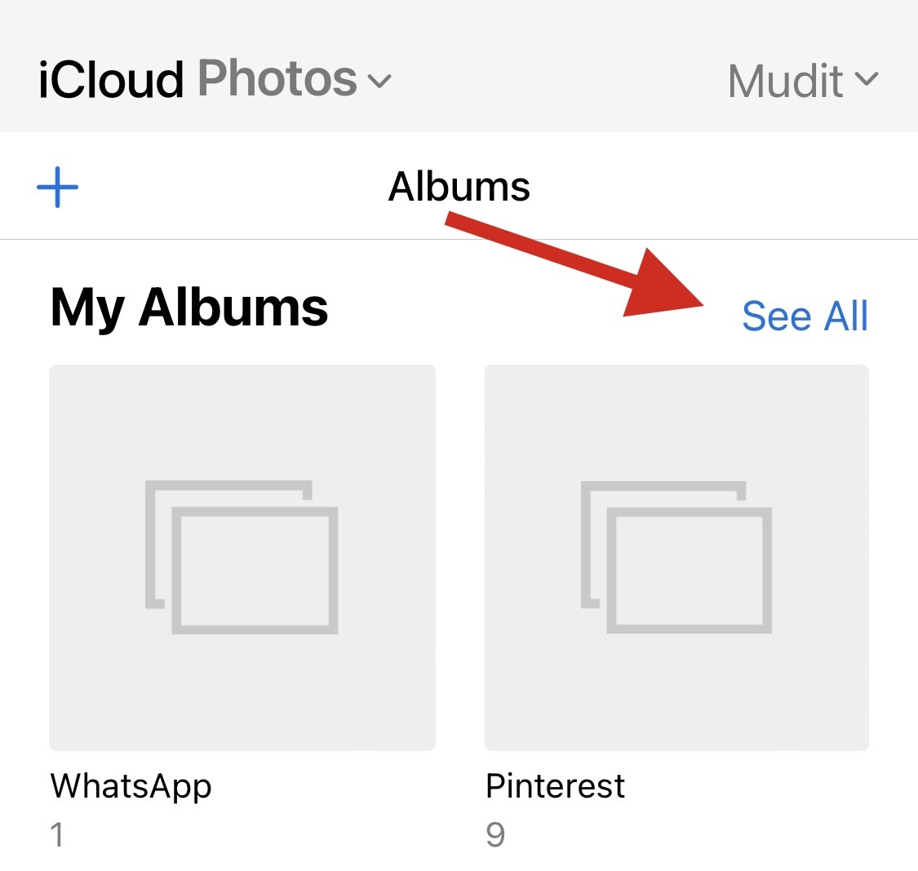
Task: Click the "iCloud" word in header
Action: pos(111,81)
